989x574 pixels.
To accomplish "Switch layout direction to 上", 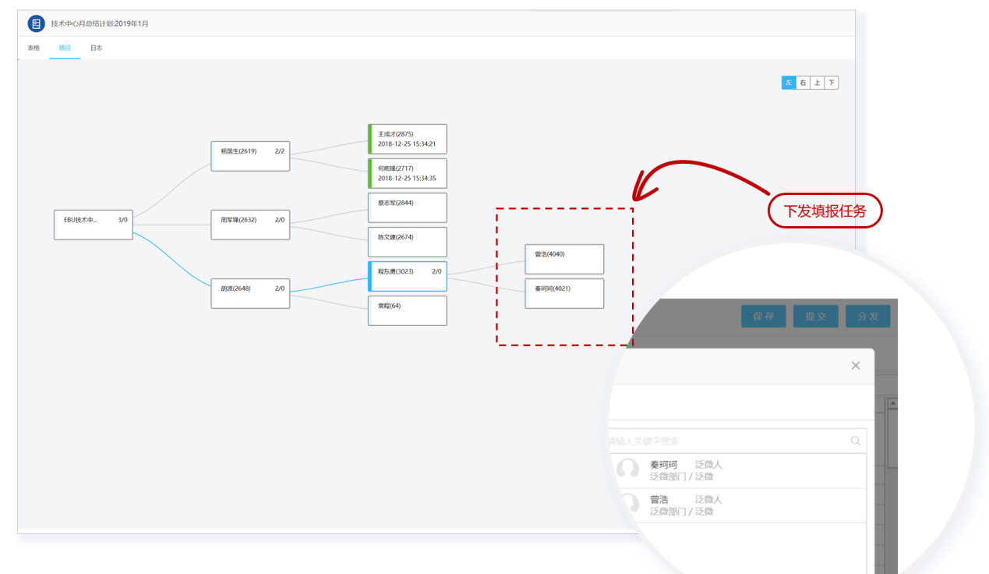I will pos(817,83).
